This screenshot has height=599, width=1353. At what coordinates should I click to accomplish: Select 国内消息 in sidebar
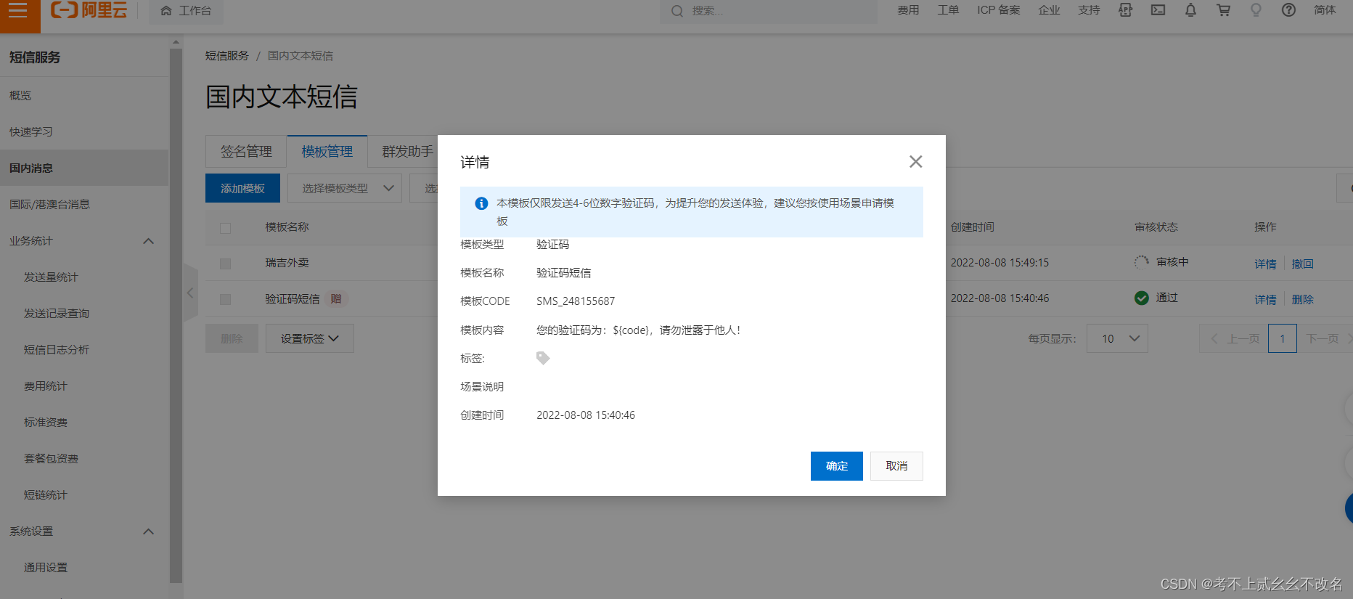pyautogui.click(x=84, y=168)
